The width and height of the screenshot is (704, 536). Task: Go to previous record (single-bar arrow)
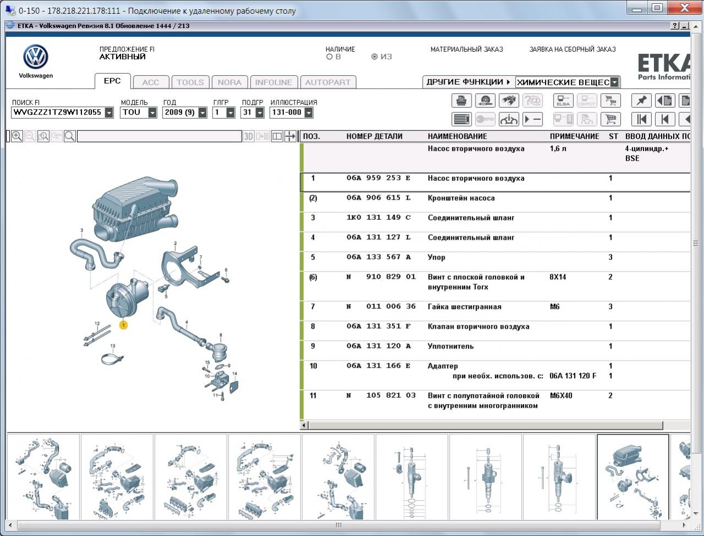click(665, 119)
